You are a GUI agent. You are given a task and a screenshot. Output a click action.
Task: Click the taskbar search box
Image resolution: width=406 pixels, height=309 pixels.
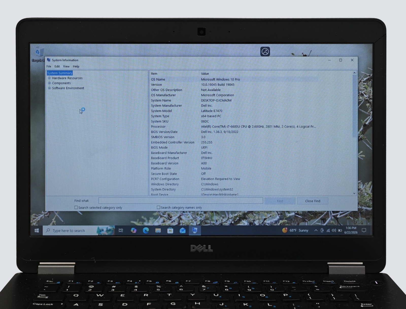tap(79, 230)
